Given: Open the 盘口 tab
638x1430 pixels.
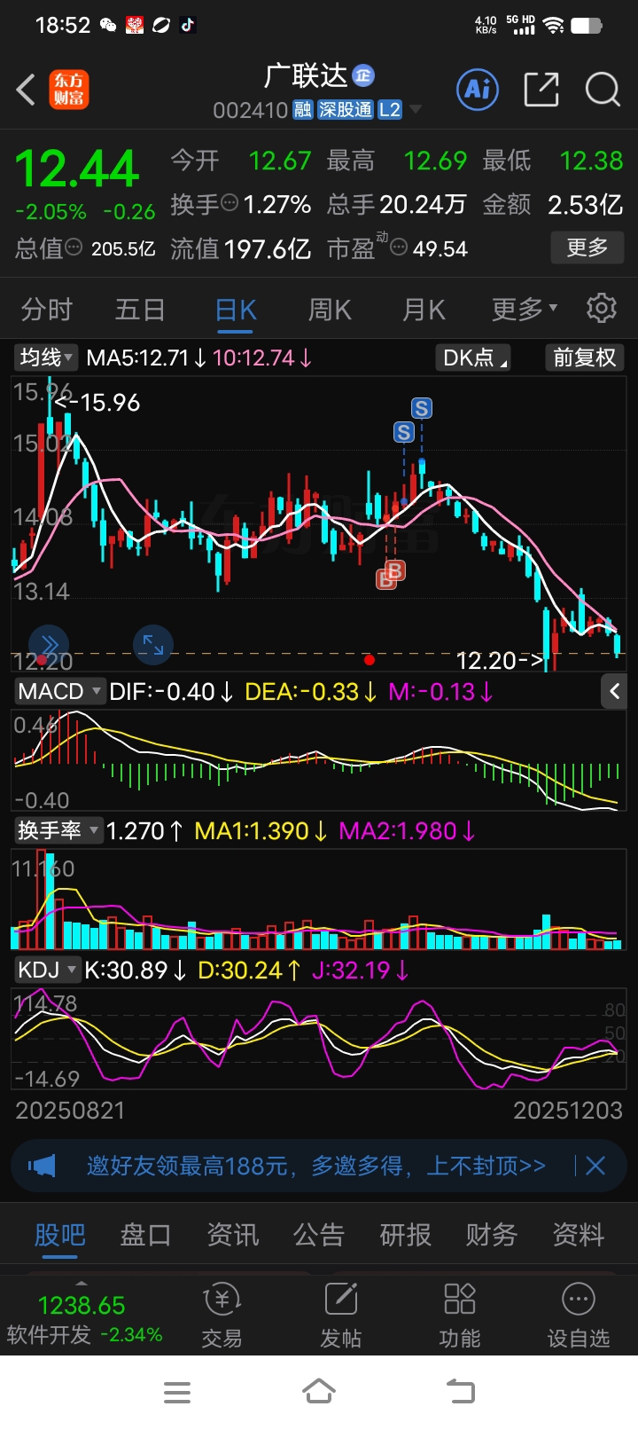Looking at the screenshot, I should [x=145, y=1235].
